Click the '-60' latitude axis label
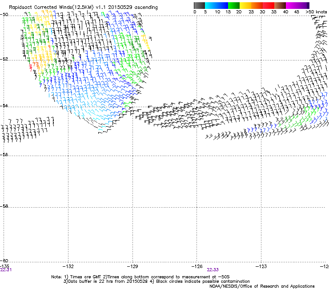 [x=4, y=261]
